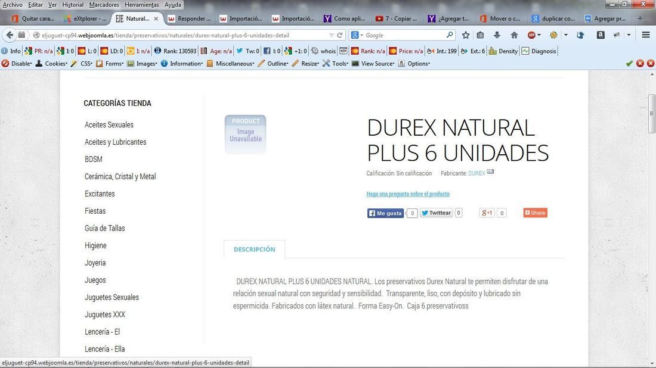Image resolution: width=656 pixels, height=368 pixels.
Task: Open the Marcadores menu
Action: pos(104,5)
